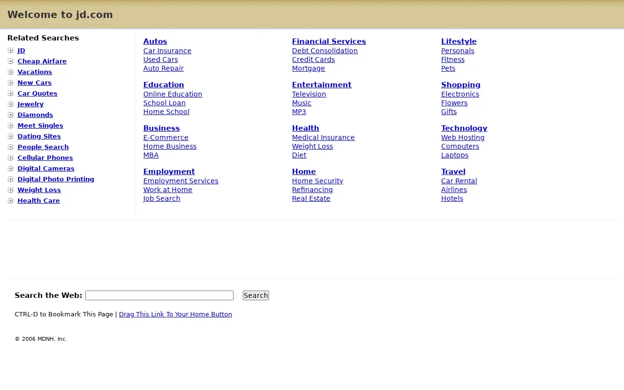Follow the Debt Consolidation link
This screenshot has width=624, height=390.
pos(325,51)
